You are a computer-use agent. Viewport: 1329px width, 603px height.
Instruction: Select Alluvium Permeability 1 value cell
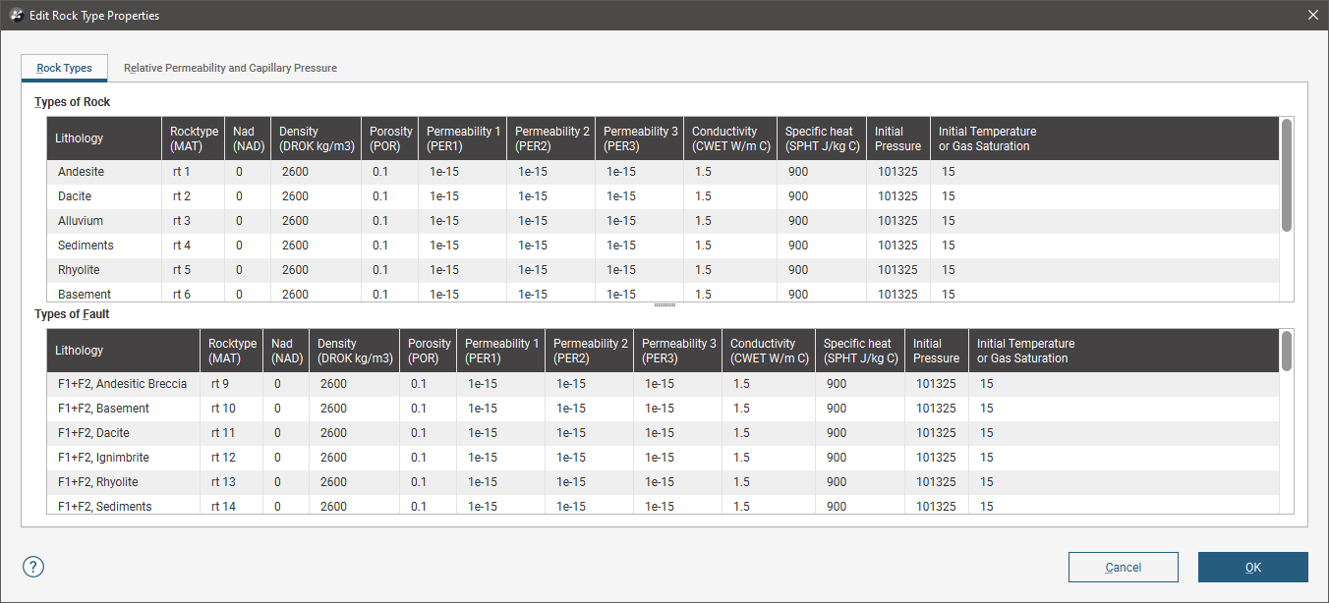coord(462,221)
